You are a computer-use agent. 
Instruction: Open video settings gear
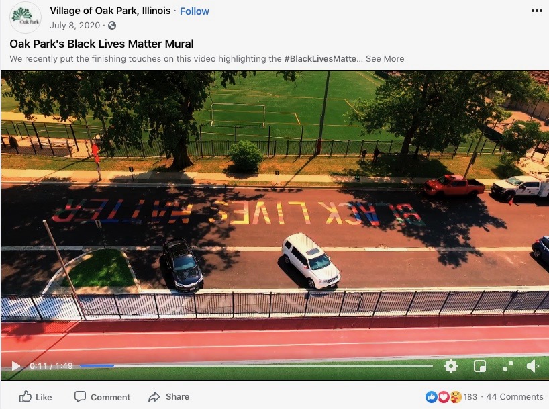pyautogui.click(x=450, y=366)
